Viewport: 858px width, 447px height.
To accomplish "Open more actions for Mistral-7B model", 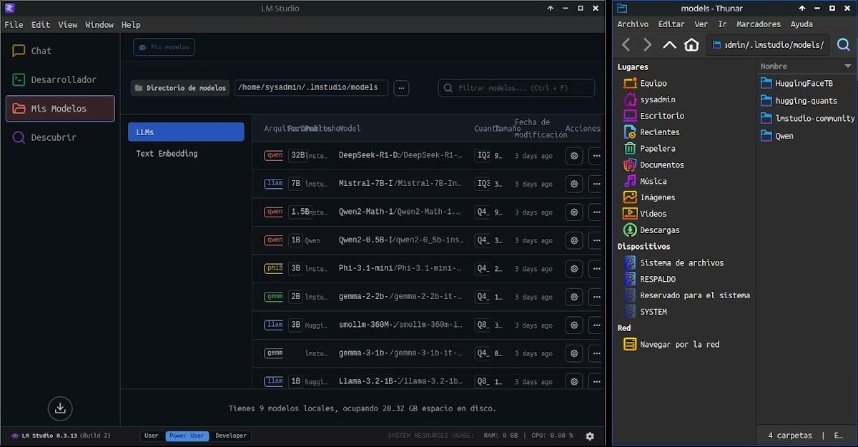I will click(596, 184).
